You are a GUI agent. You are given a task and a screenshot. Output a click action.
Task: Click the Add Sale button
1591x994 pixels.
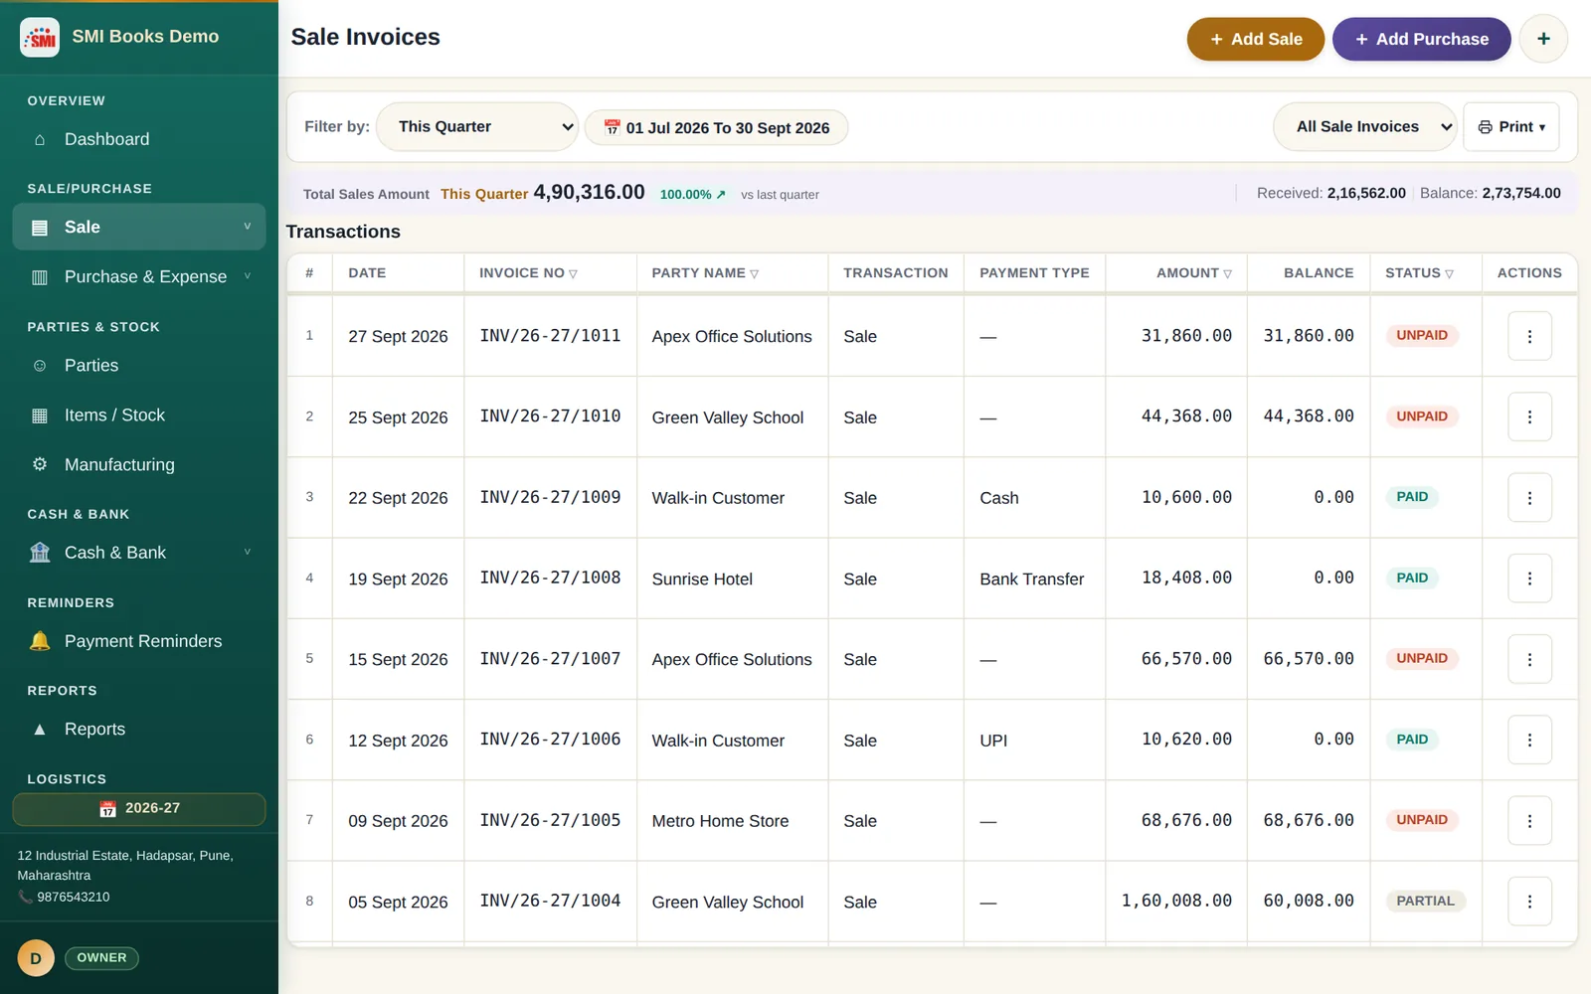(x=1256, y=39)
